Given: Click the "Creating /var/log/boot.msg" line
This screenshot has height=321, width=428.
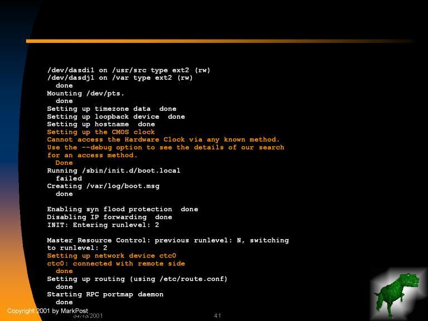Looking at the screenshot, I should point(103,186).
